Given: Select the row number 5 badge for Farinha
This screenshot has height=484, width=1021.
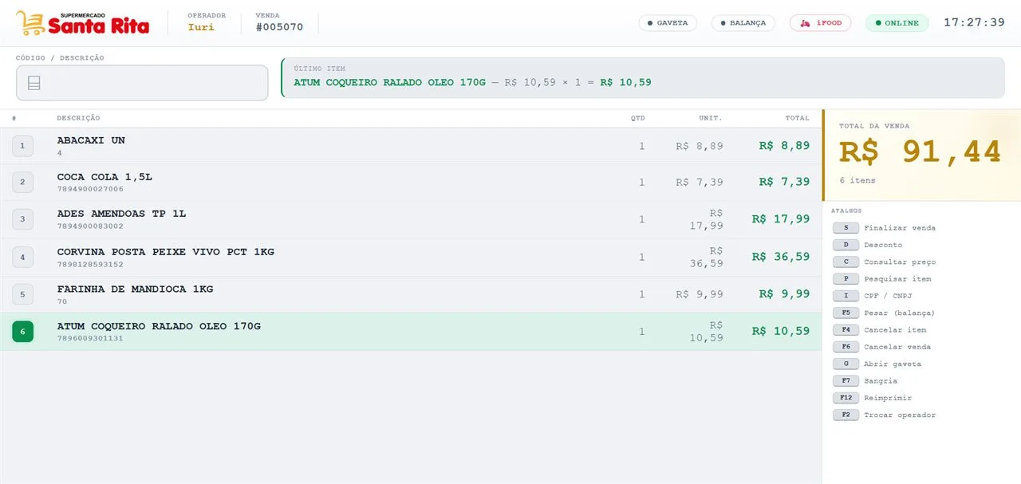Looking at the screenshot, I should (x=22, y=294).
